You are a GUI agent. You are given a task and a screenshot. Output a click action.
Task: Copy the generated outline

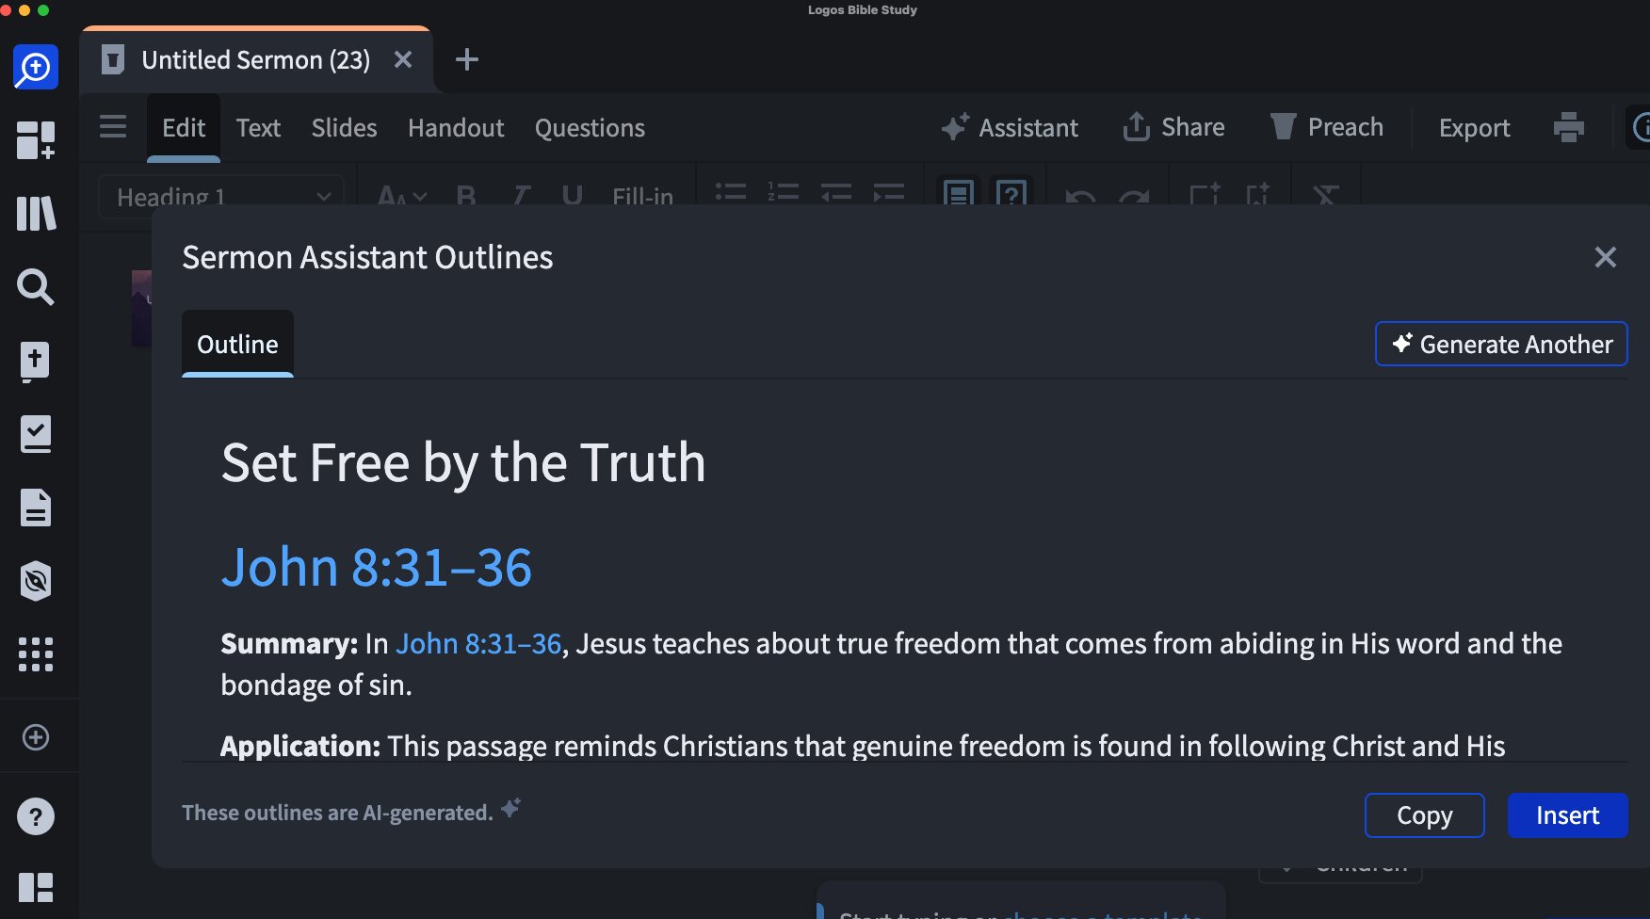1424,815
